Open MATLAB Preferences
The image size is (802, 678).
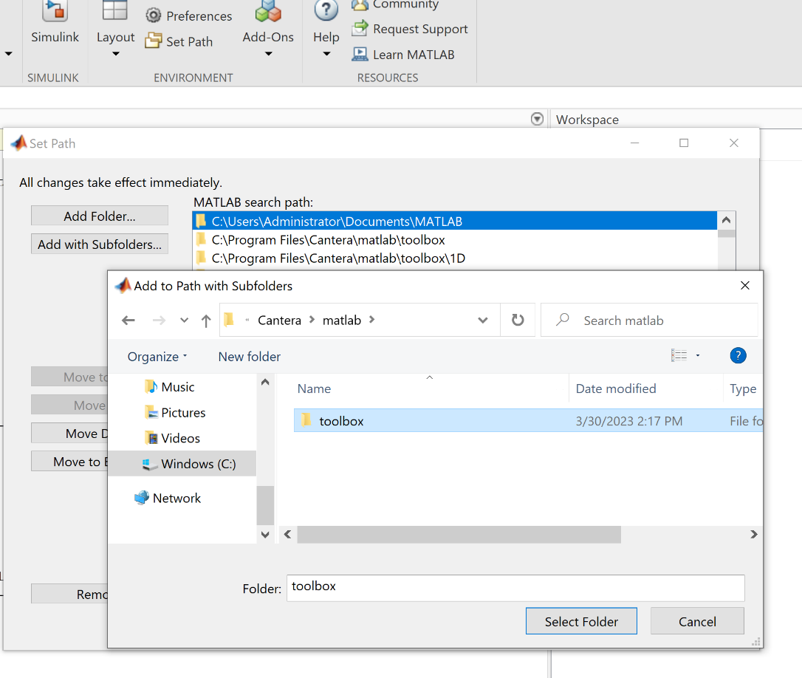click(189, 16)
